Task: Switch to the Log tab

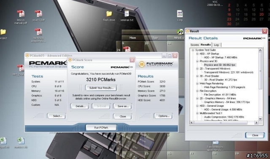Action: pos(216,45)
